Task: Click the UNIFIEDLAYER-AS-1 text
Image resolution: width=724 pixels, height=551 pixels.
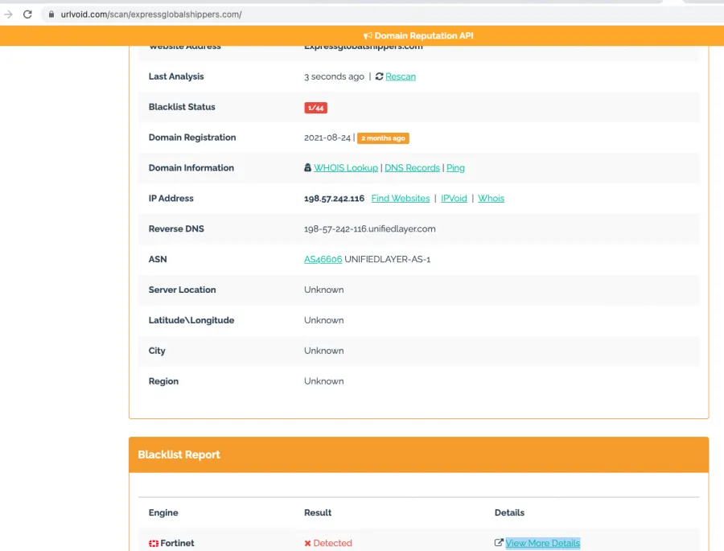Action: pos(388,260)
